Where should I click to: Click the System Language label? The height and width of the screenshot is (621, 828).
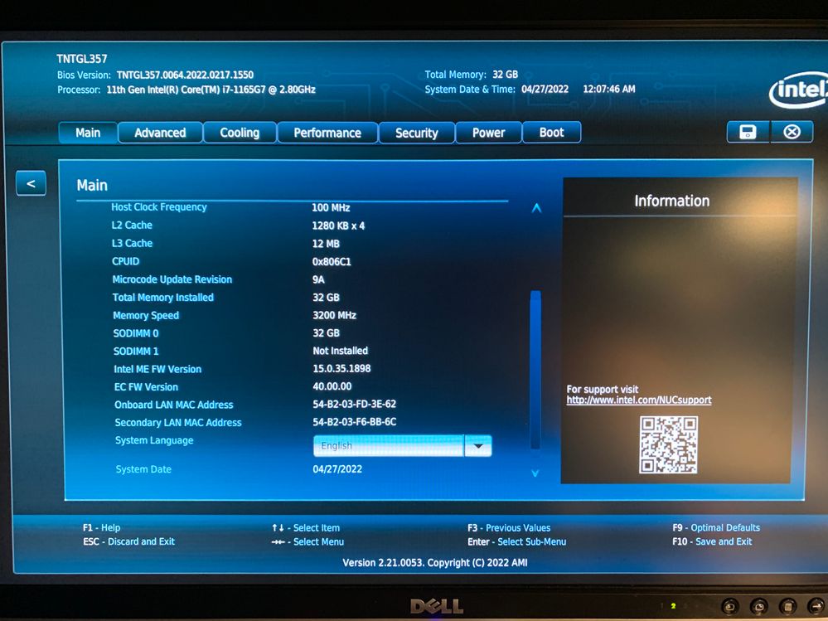click(x=154, y=440)
